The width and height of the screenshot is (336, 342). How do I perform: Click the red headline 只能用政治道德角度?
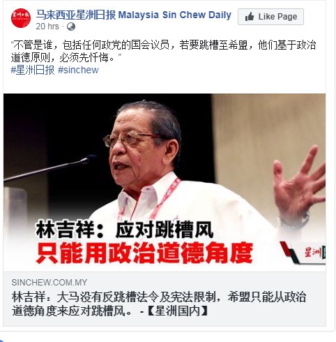[144, 253]
